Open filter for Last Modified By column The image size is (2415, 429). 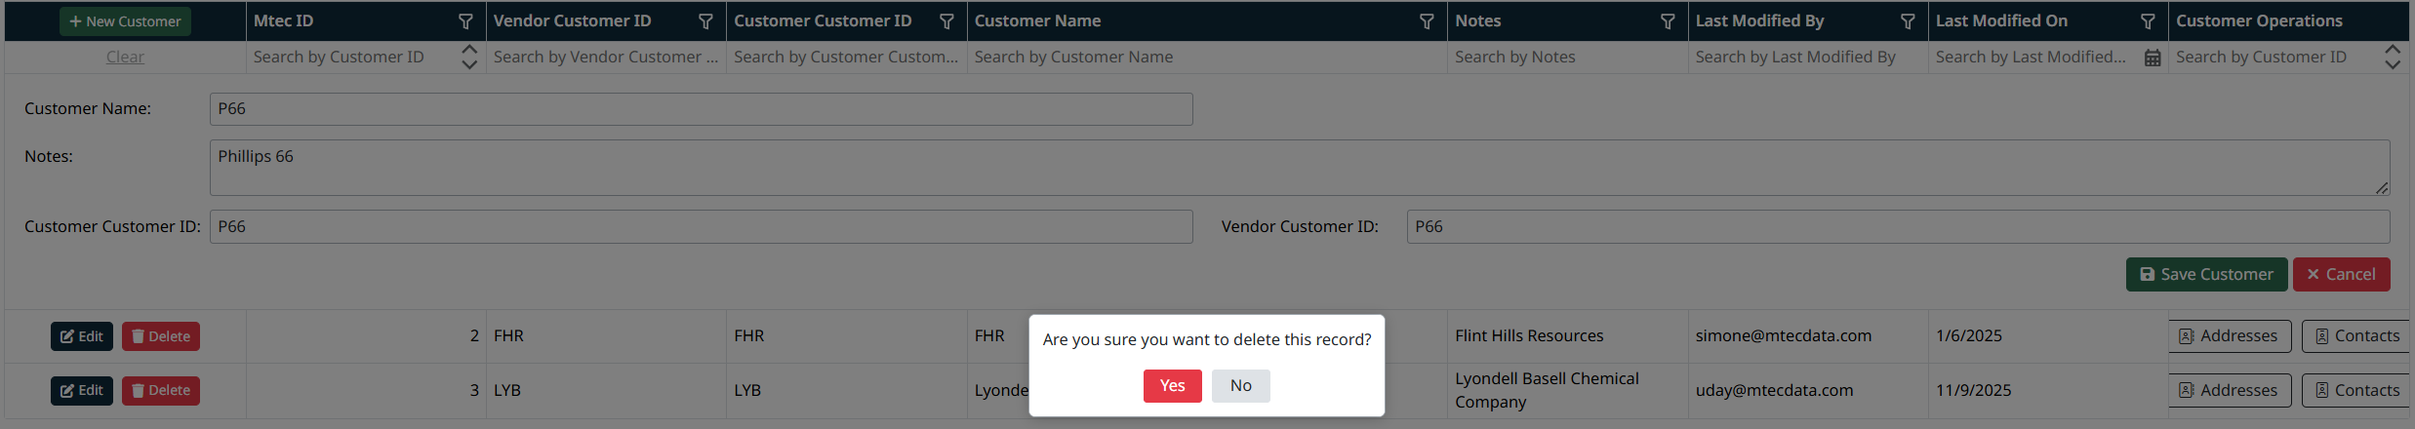[x=1907, y=21]
